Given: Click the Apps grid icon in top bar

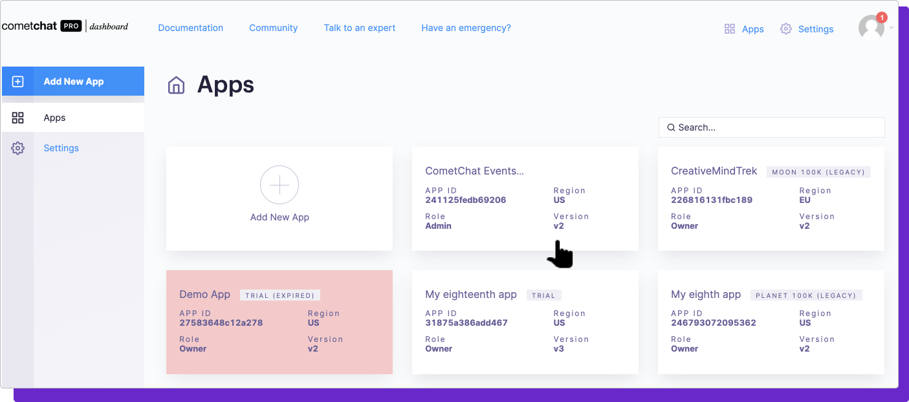Looking at the screenshot, I should [x=730, y=28].
